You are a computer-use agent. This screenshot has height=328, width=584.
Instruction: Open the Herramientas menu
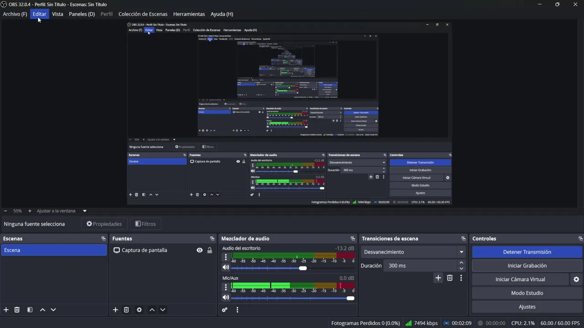(x=189, y=14)
